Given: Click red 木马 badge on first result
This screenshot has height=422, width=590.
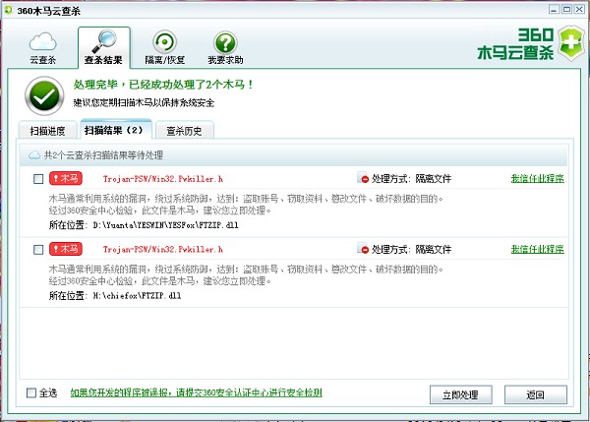Looking at the screenshot, I should [x=67, y=179].
